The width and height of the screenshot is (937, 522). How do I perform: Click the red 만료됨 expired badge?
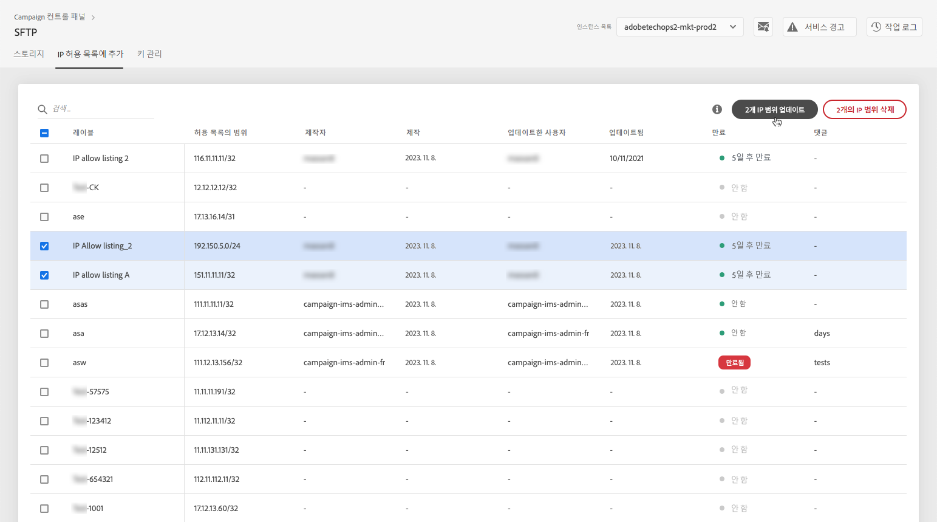point(735,363)
